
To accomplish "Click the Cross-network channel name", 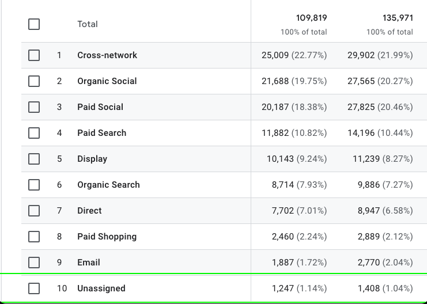I will (107, 55).
